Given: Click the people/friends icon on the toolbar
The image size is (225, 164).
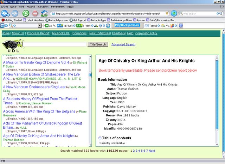Looking at the screenshot, I should (172, 26).
